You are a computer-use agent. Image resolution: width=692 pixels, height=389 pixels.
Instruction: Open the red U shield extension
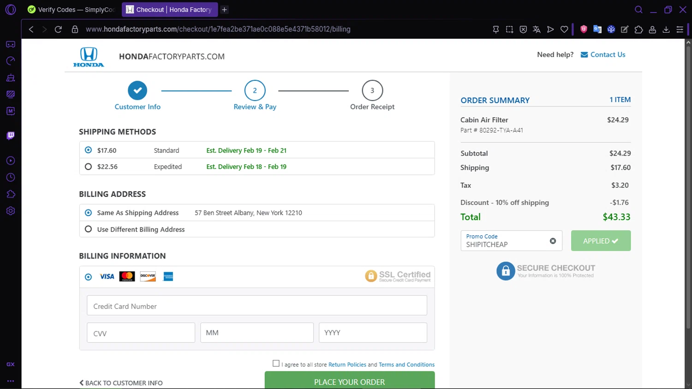point(584,29)
